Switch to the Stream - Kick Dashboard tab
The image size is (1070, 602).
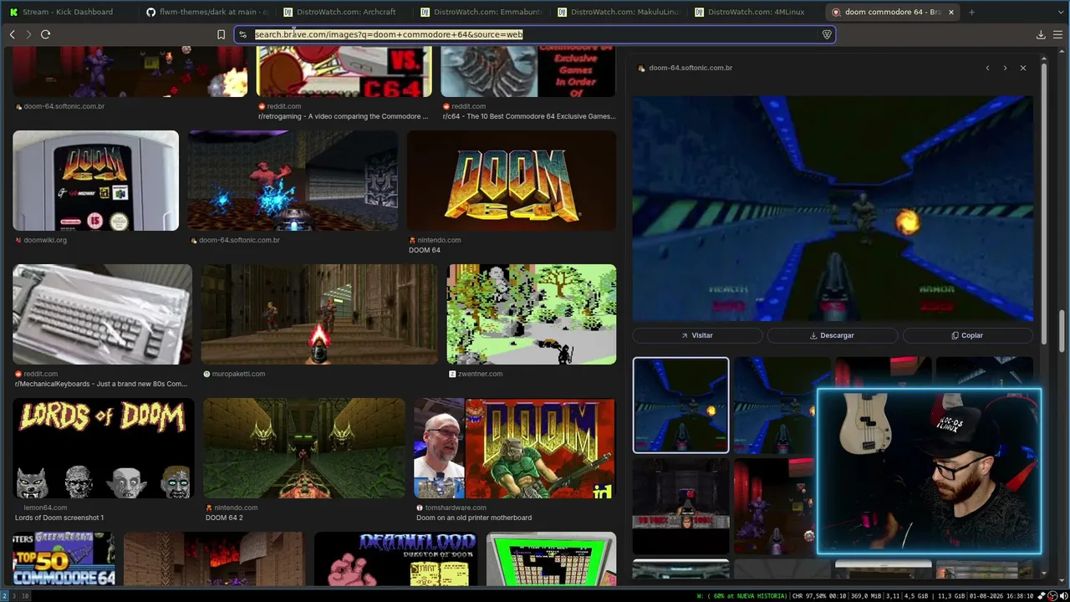pyautogui.click(x=69, y=12)
